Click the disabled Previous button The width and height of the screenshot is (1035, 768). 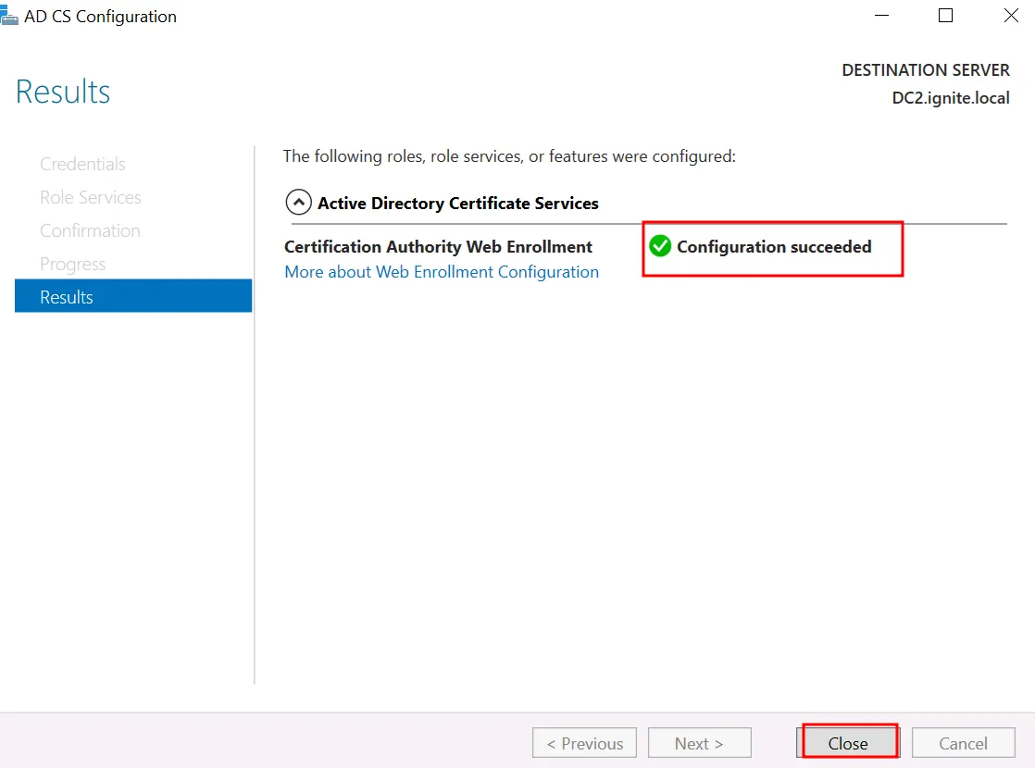pyautogui.click(x=584, y=743)
